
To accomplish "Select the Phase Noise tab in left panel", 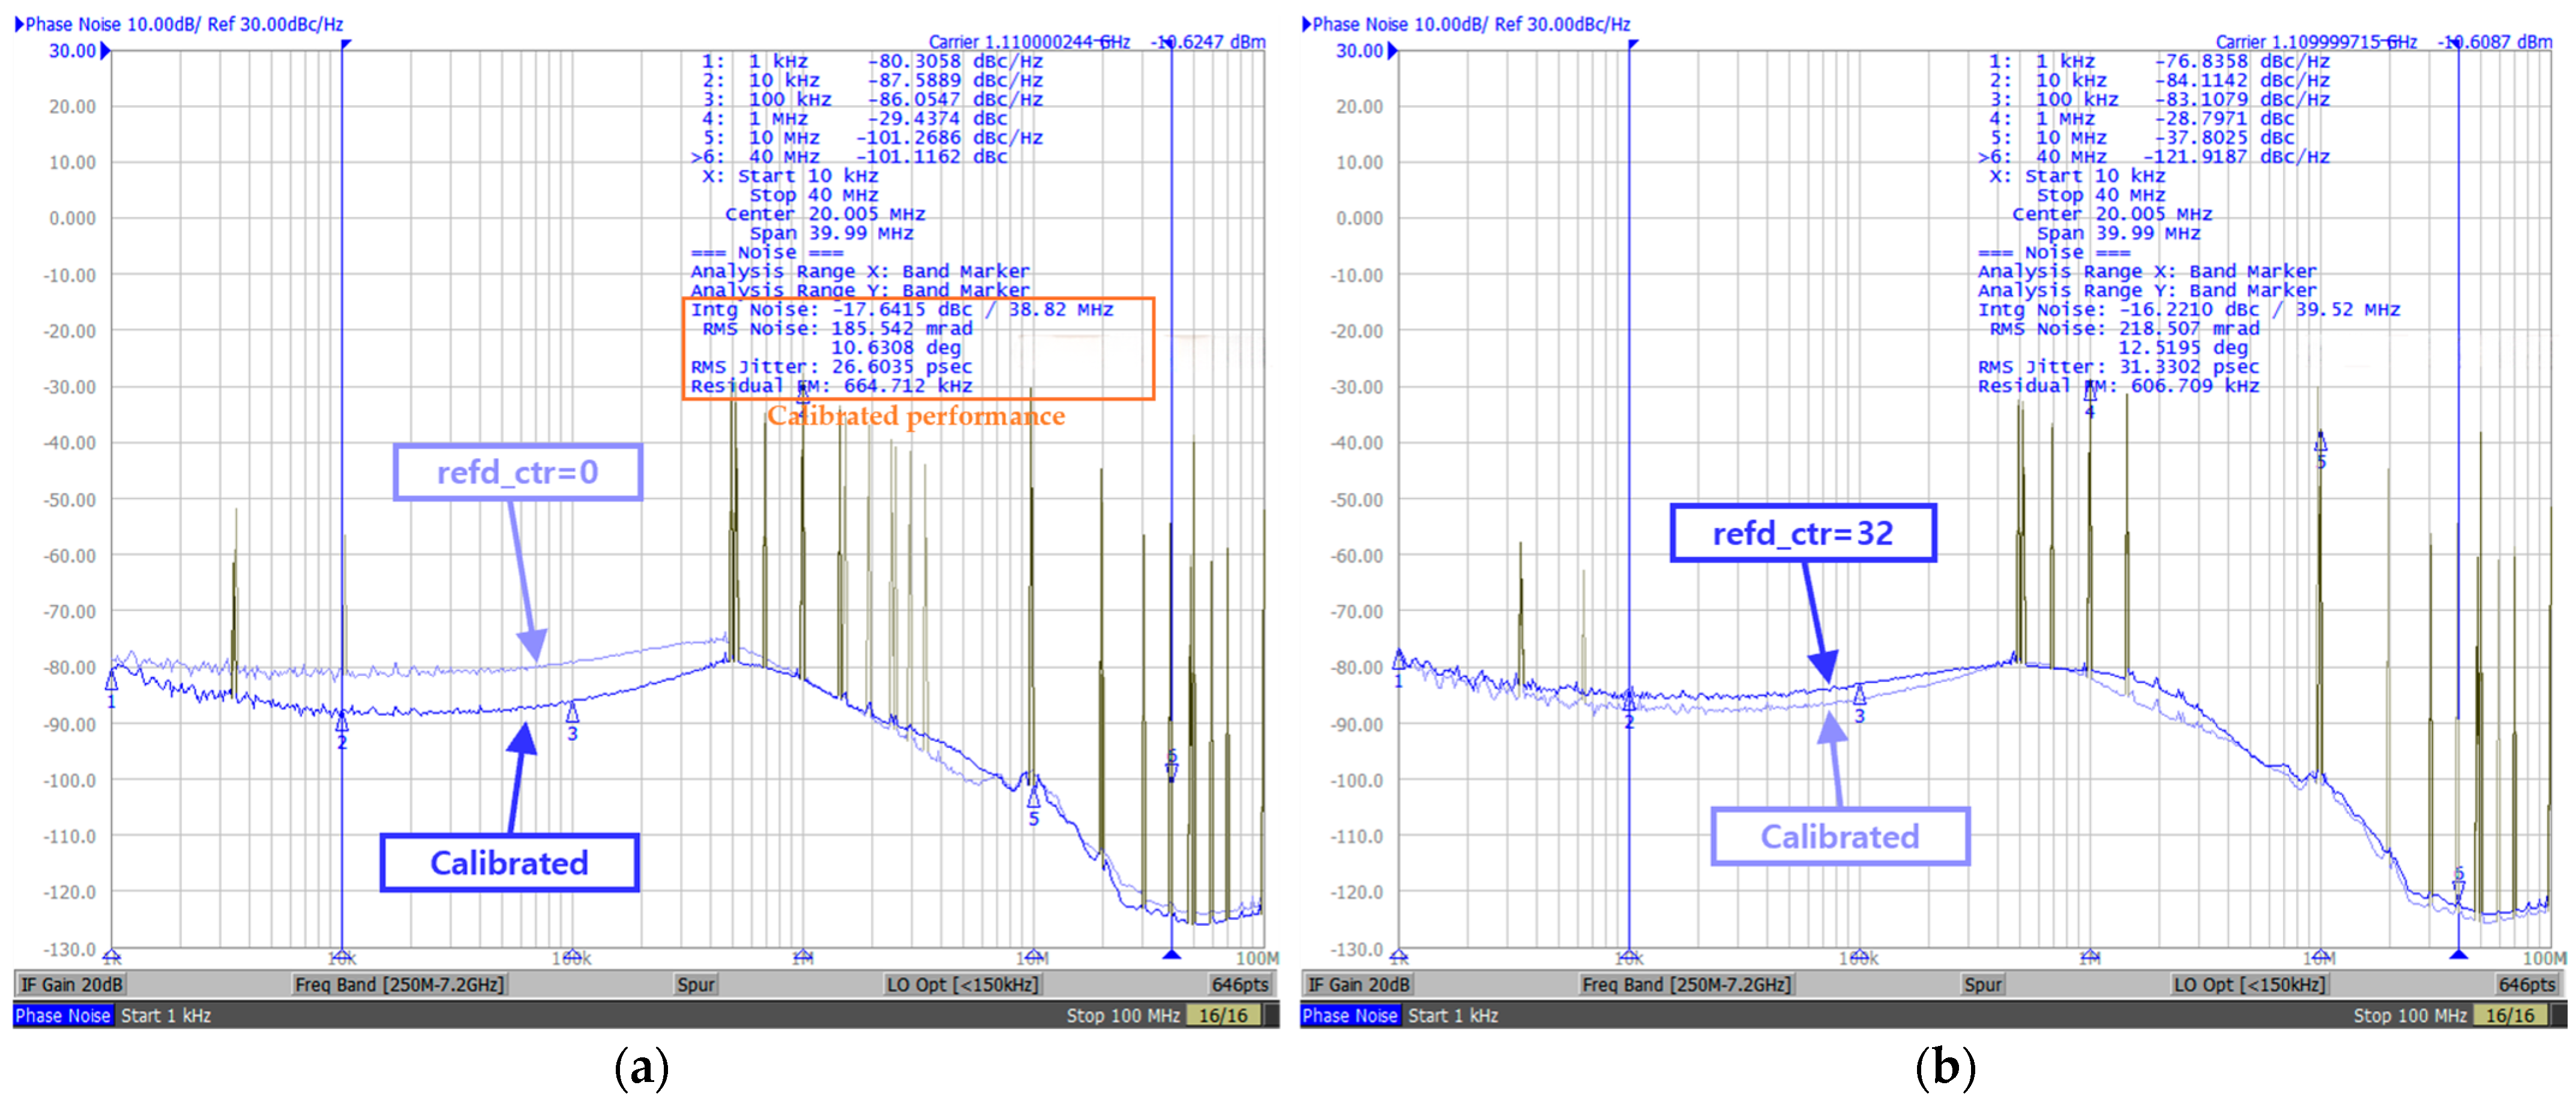I will coord(62,1015).
